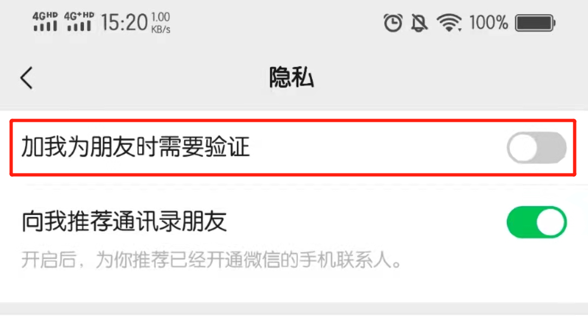The image size is (588, 329).
Task: Tap the 15:20 clock in status bar
Action: pos(124,22)
